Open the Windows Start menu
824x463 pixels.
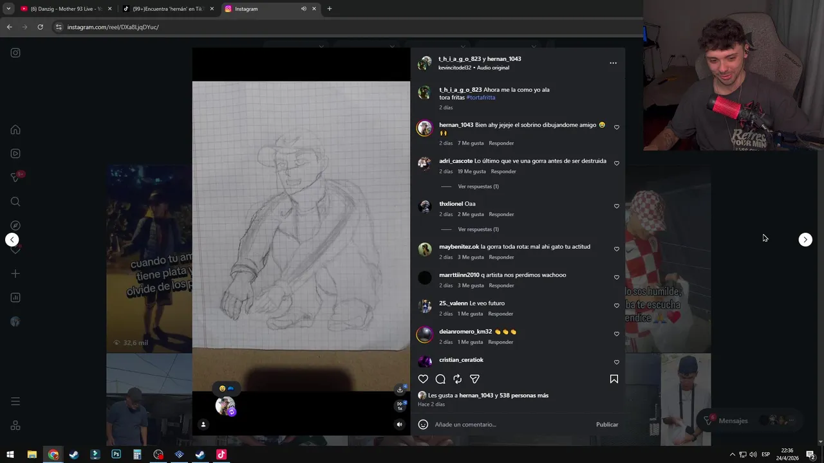pyautogui.click(x=10, y=455)
